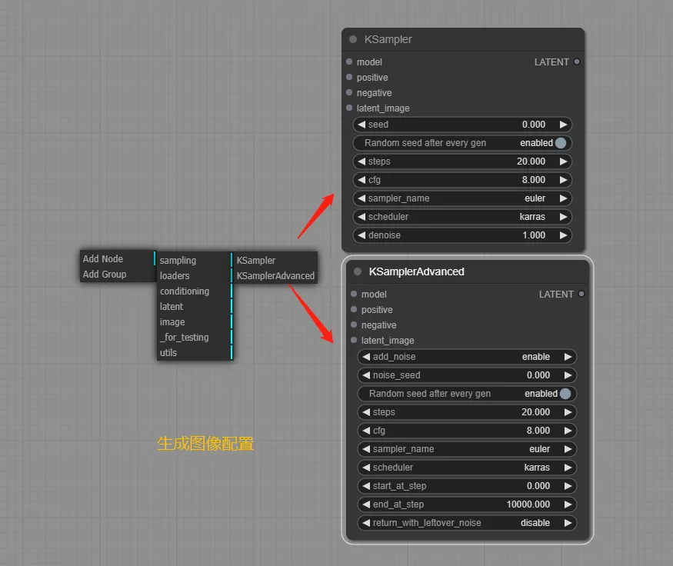The width and height of the screenshot is (673, 566).
Task: Open KSamplerAdvanced sampler_name euler selector
Action: click(x=467, y=449)
